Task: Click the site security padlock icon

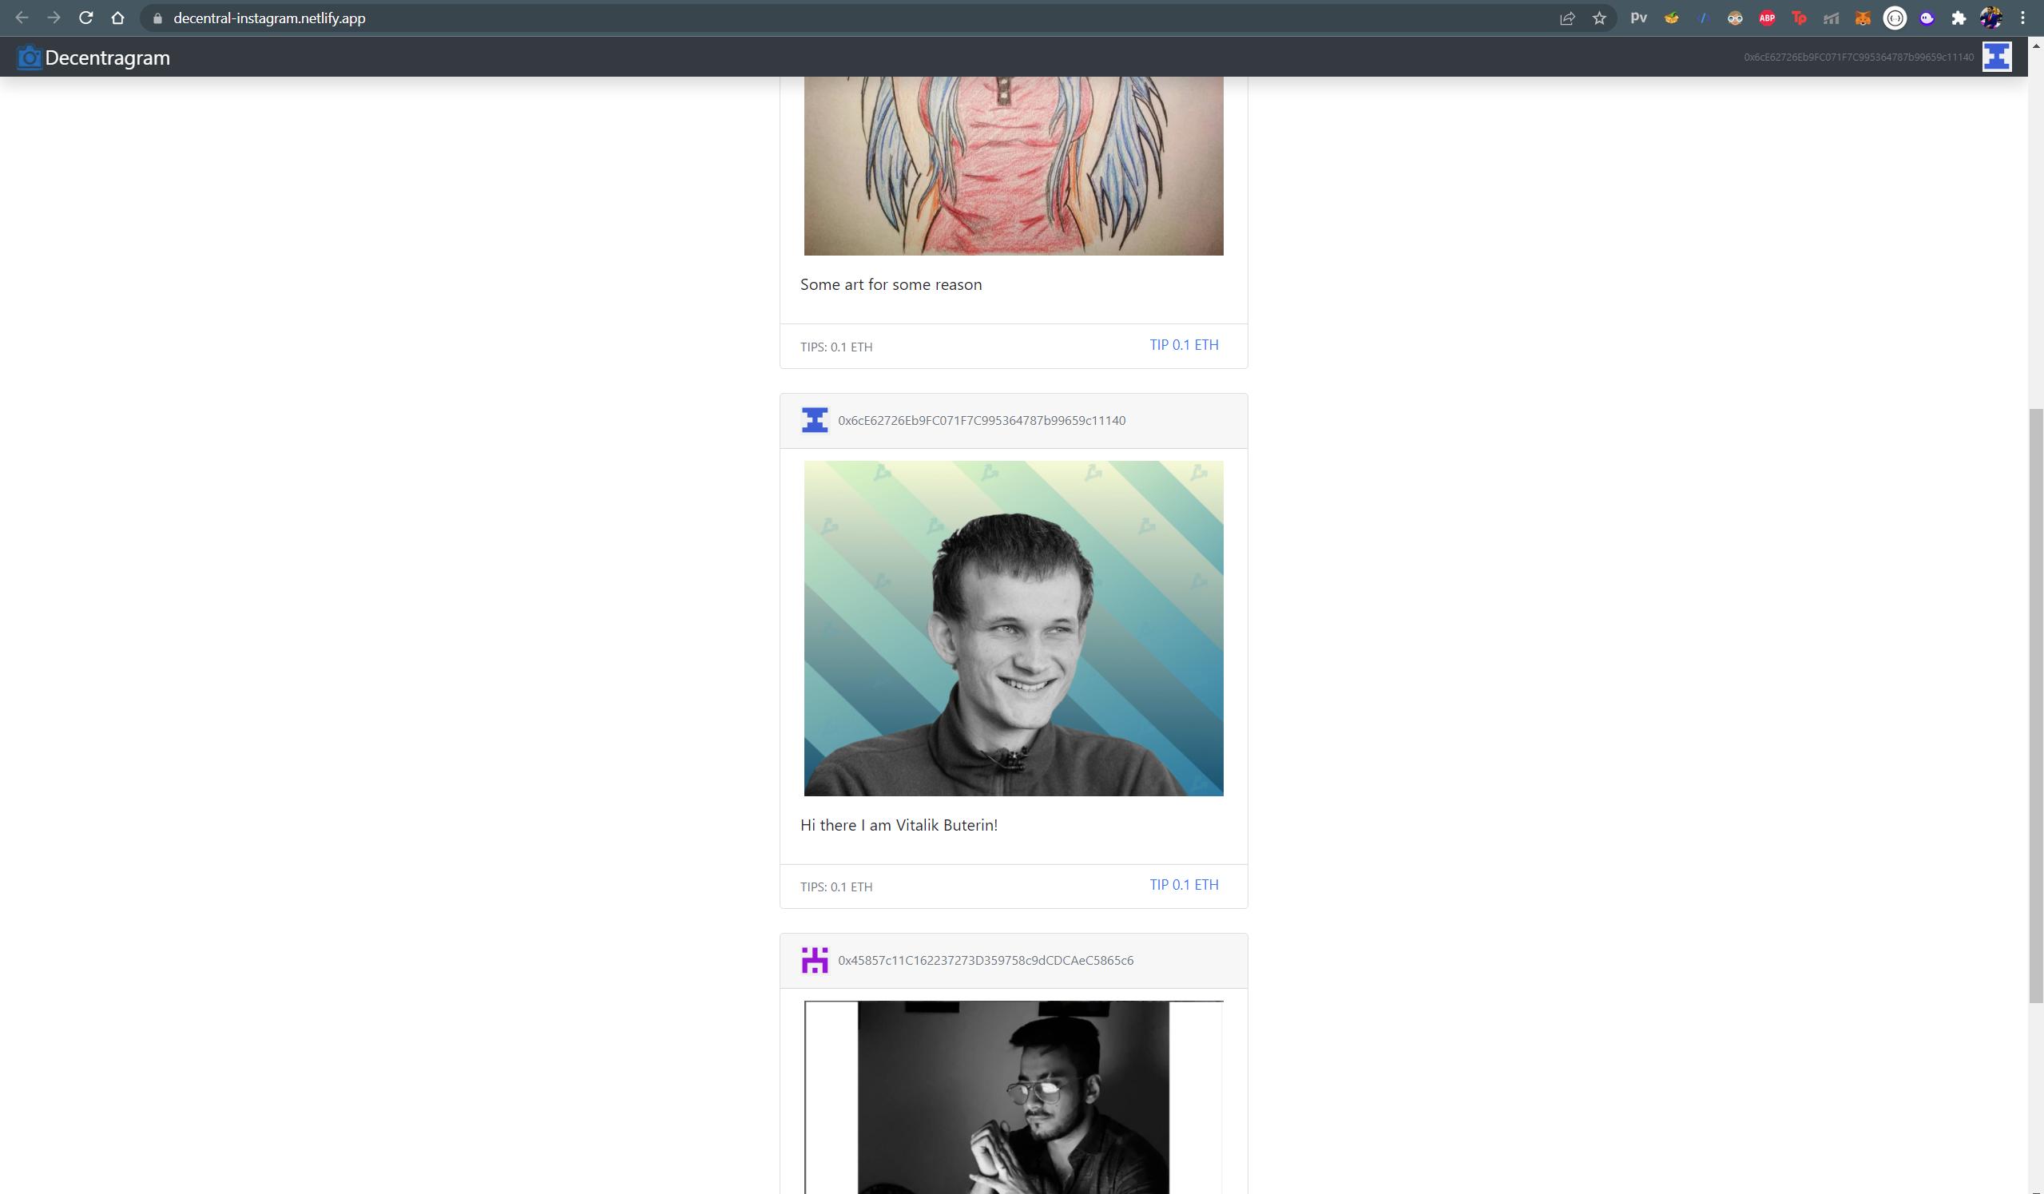Action: coord(157,17)
